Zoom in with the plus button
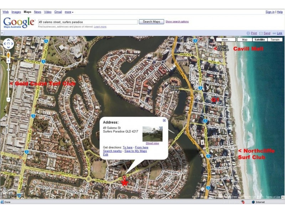The image size is (285, 213). (8, 61)
